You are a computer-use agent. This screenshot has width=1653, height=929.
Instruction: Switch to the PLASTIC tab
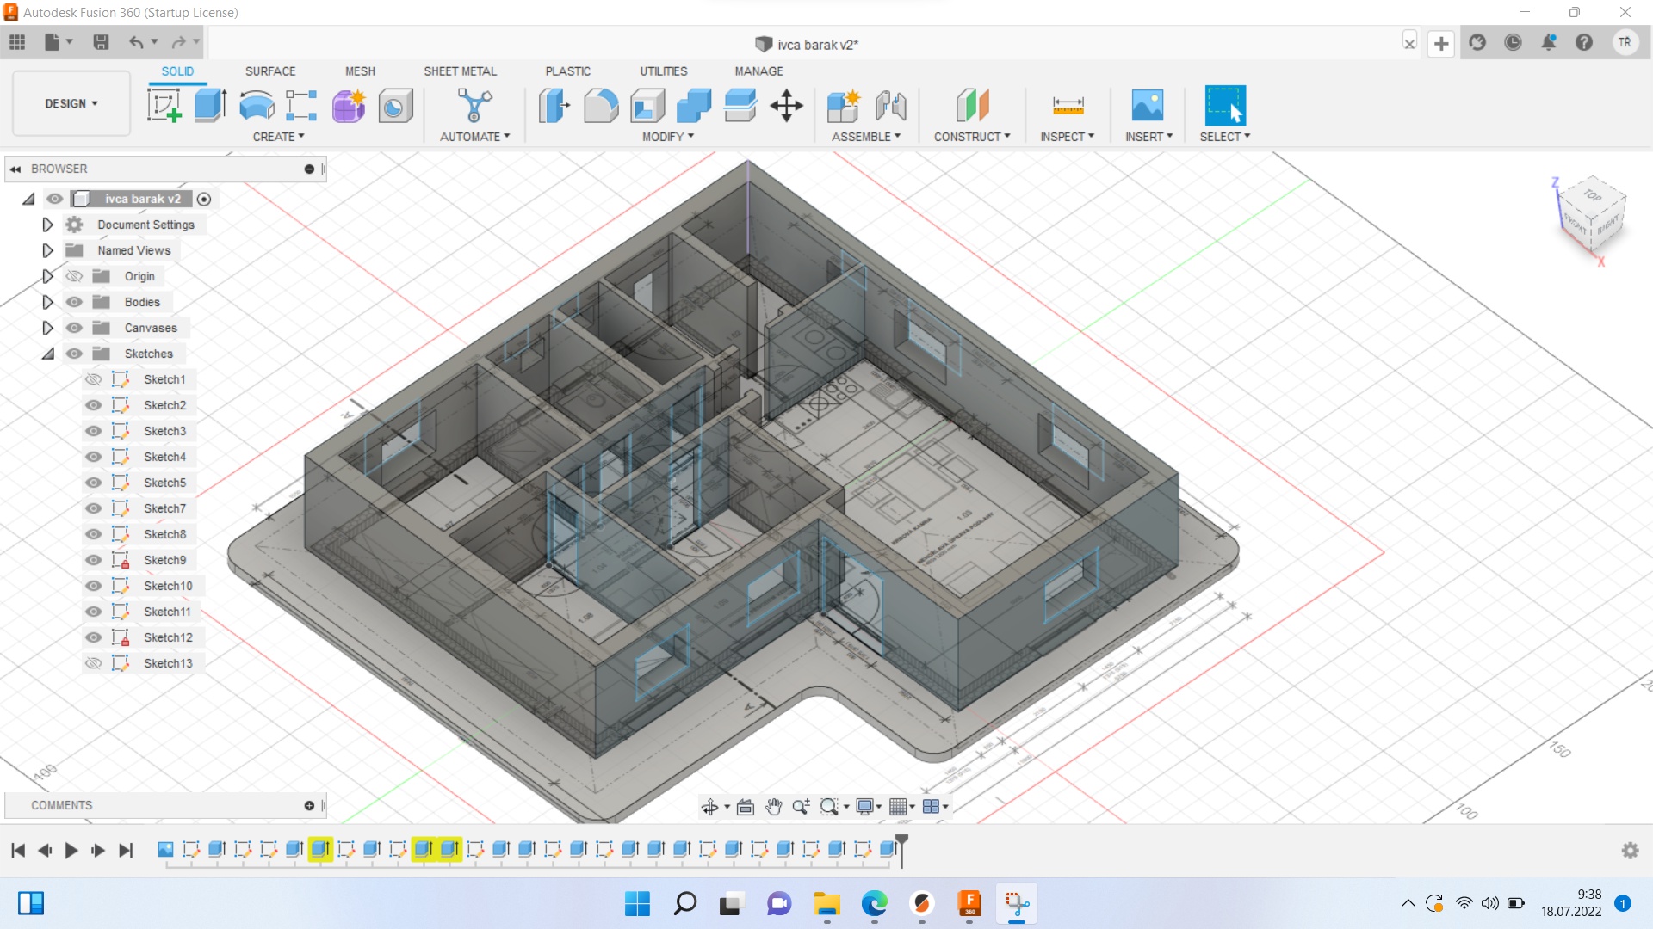click(567, 71)
